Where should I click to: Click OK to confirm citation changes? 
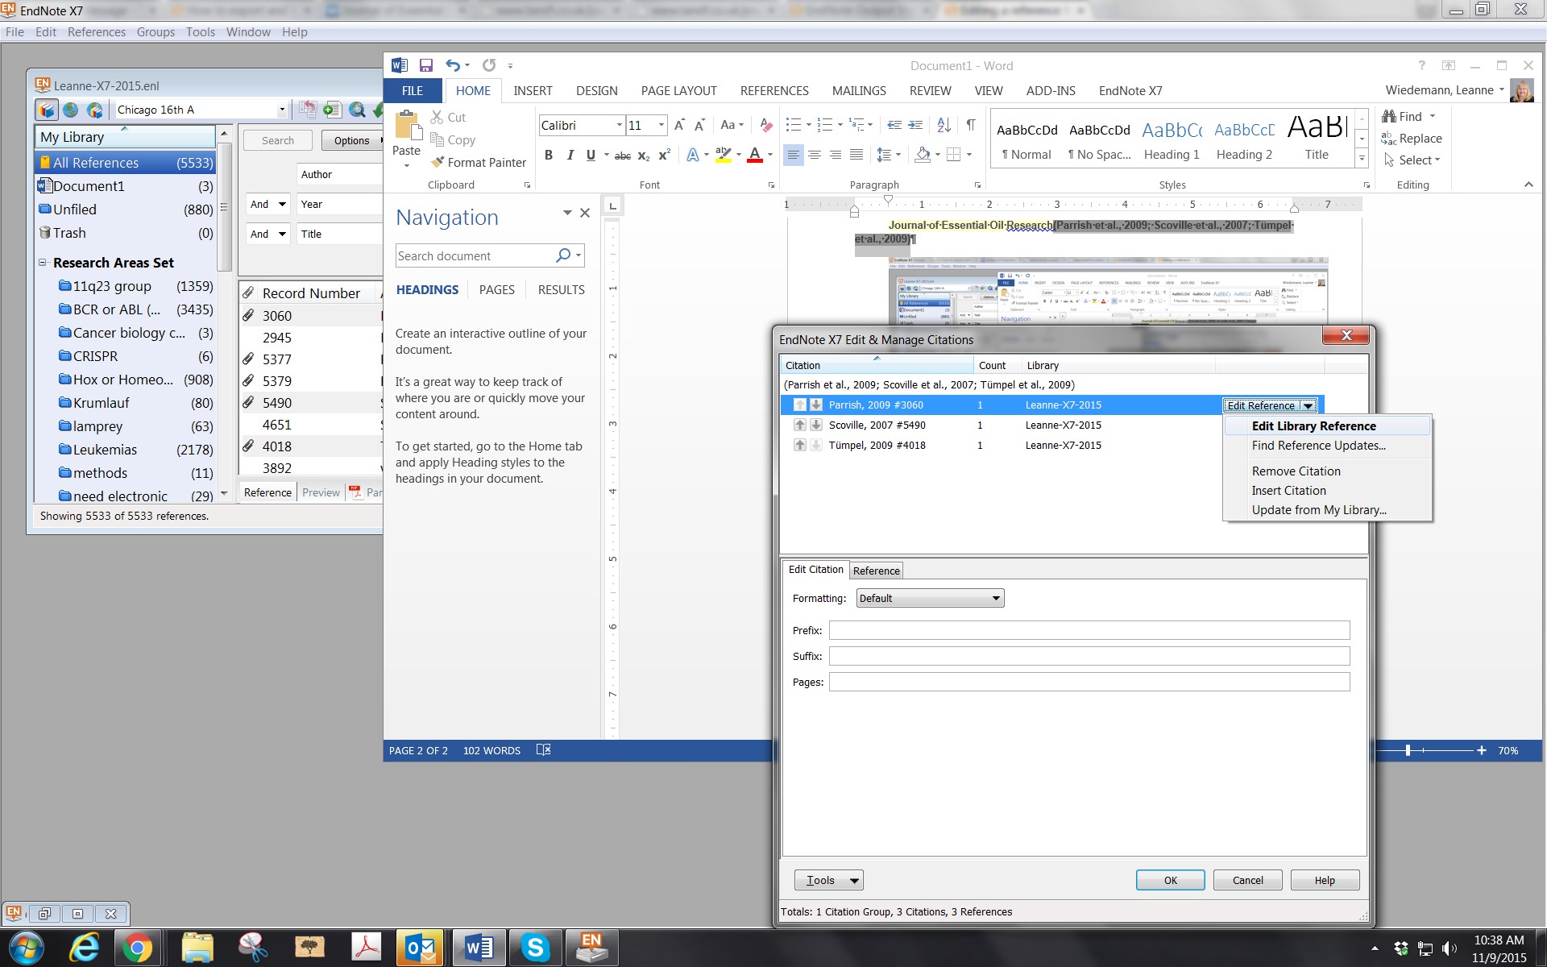[x=1170, y=880]
